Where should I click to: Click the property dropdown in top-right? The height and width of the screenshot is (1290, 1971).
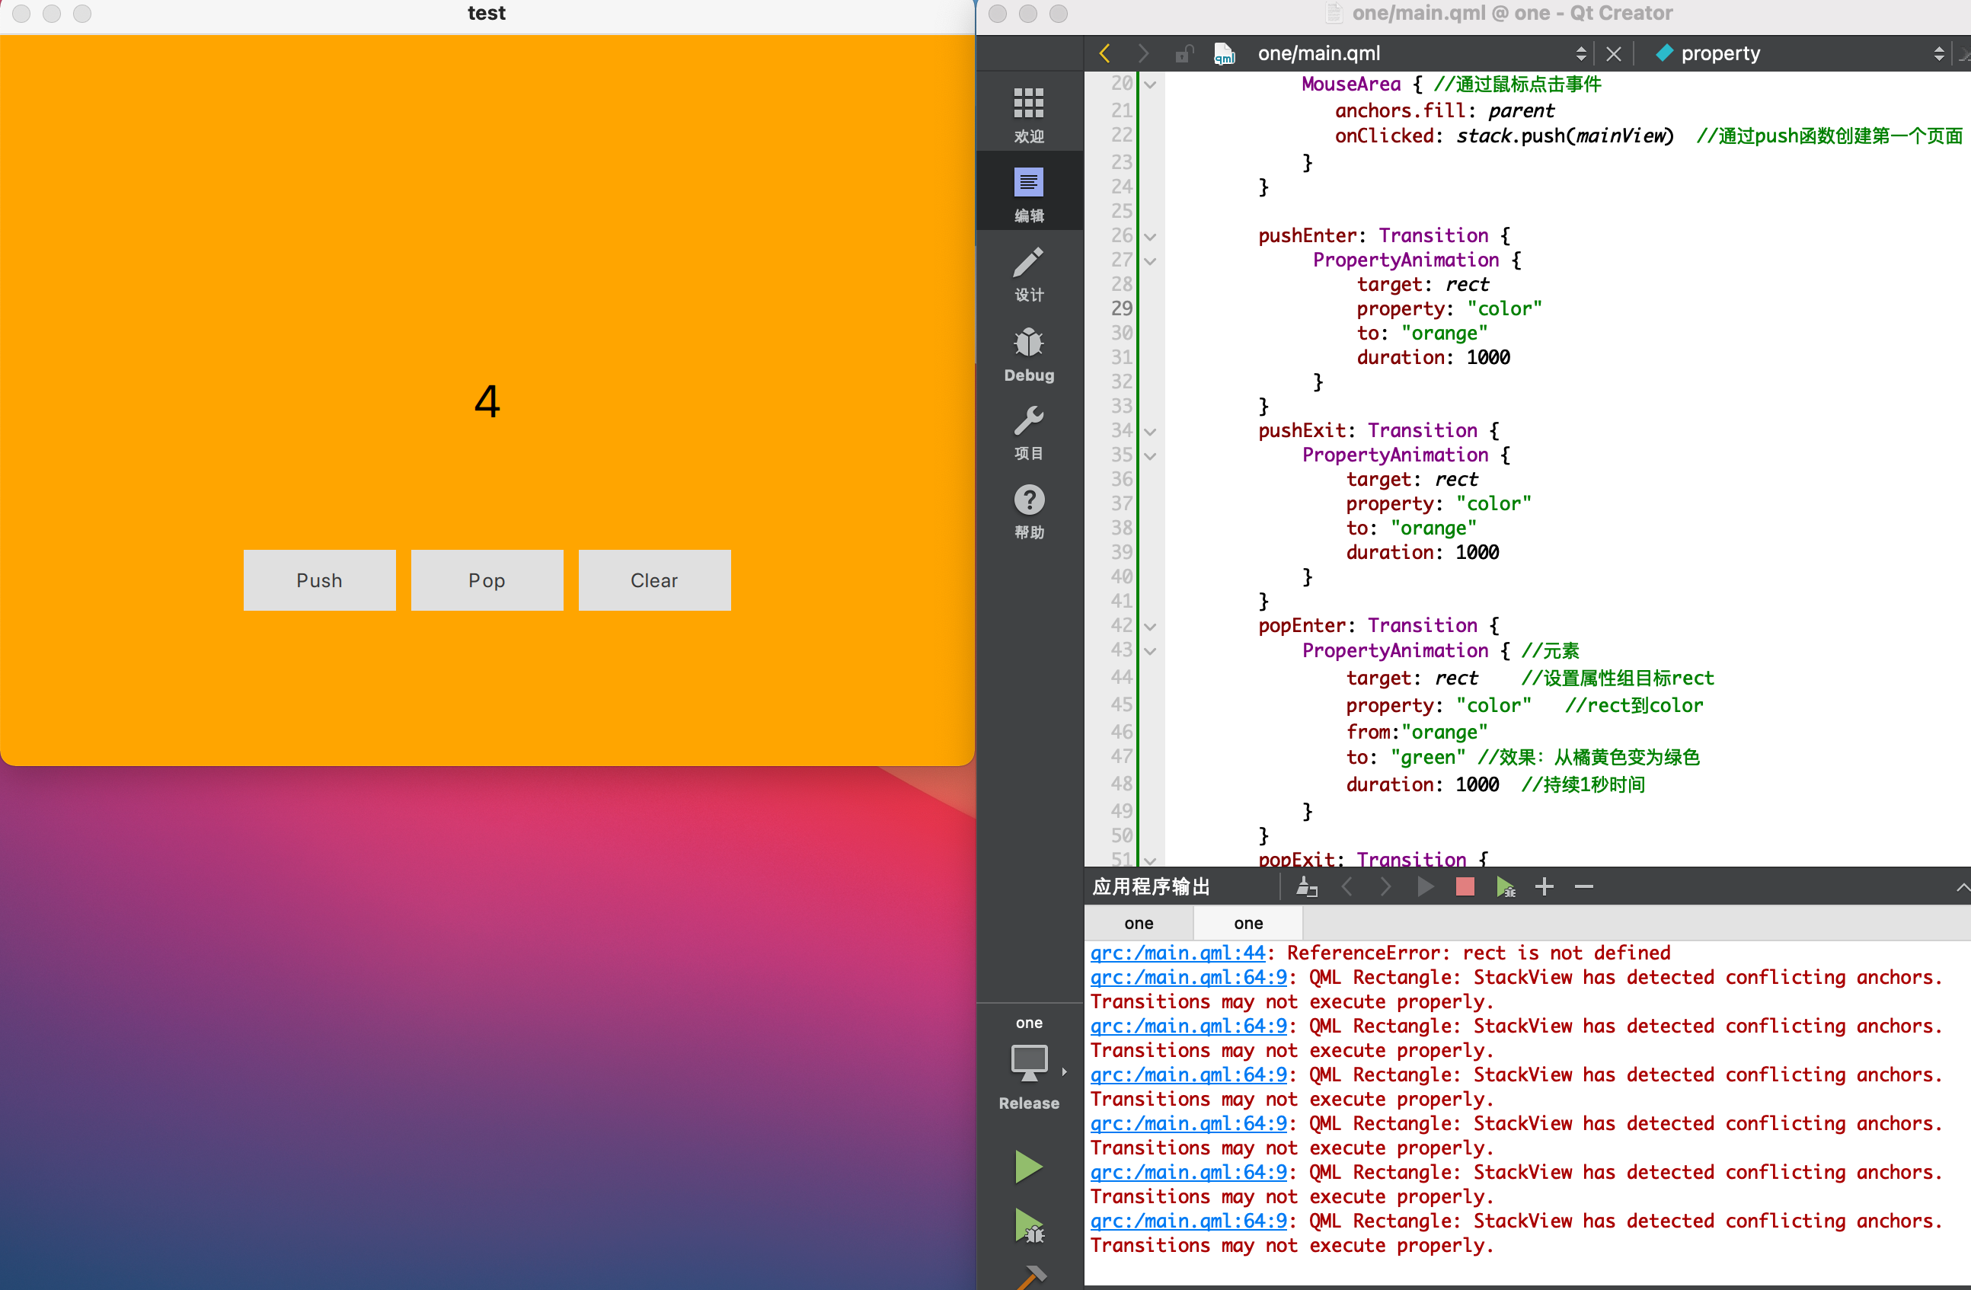tap(1794, 53)
